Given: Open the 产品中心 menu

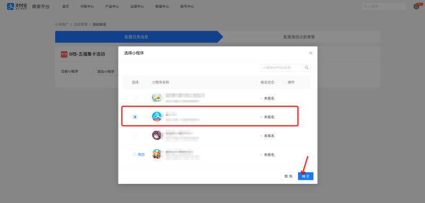Looking at the screenshot, I should coord(112,6).
